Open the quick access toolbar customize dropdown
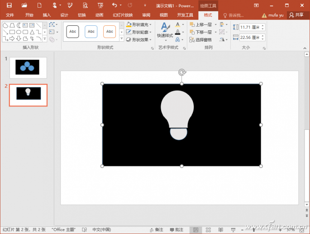This screenshot has width=310, height=234. click(145, 5)
